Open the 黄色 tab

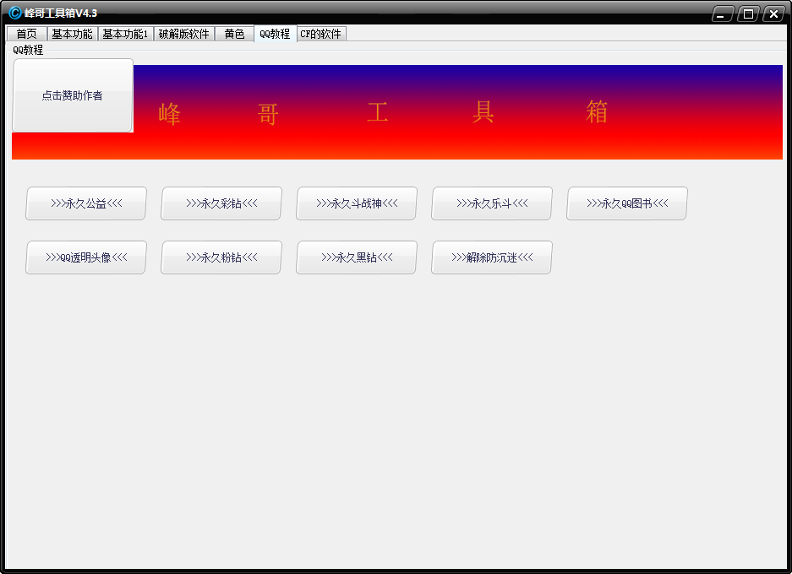pos(234,34)
